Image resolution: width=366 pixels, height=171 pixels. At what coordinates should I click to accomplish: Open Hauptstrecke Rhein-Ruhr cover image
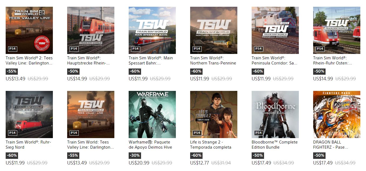91,30
